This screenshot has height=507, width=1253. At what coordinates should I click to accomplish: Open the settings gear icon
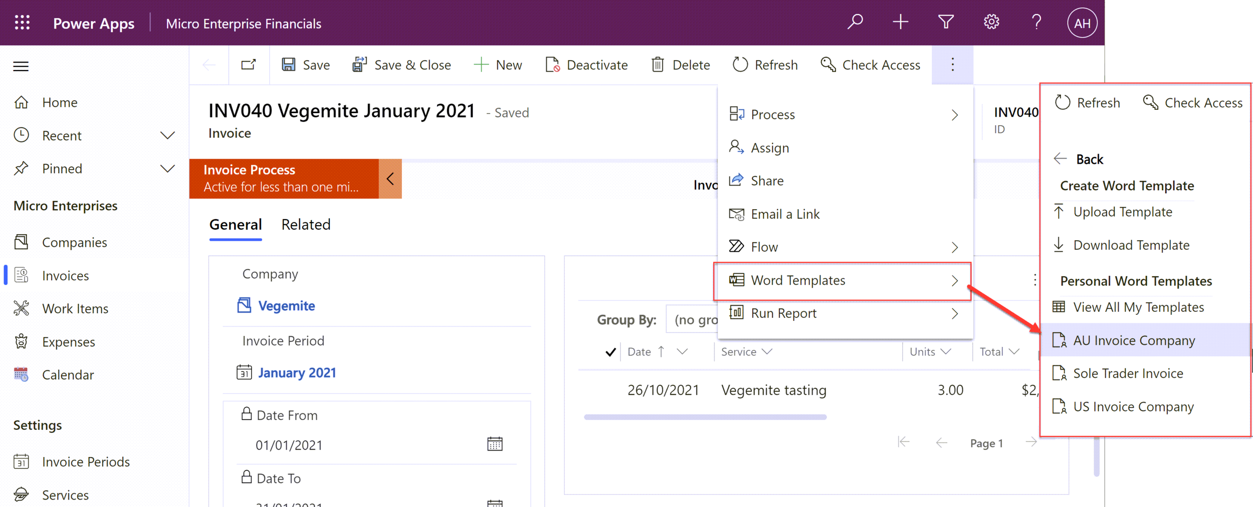pyautogui.click(x=991, y=22)
